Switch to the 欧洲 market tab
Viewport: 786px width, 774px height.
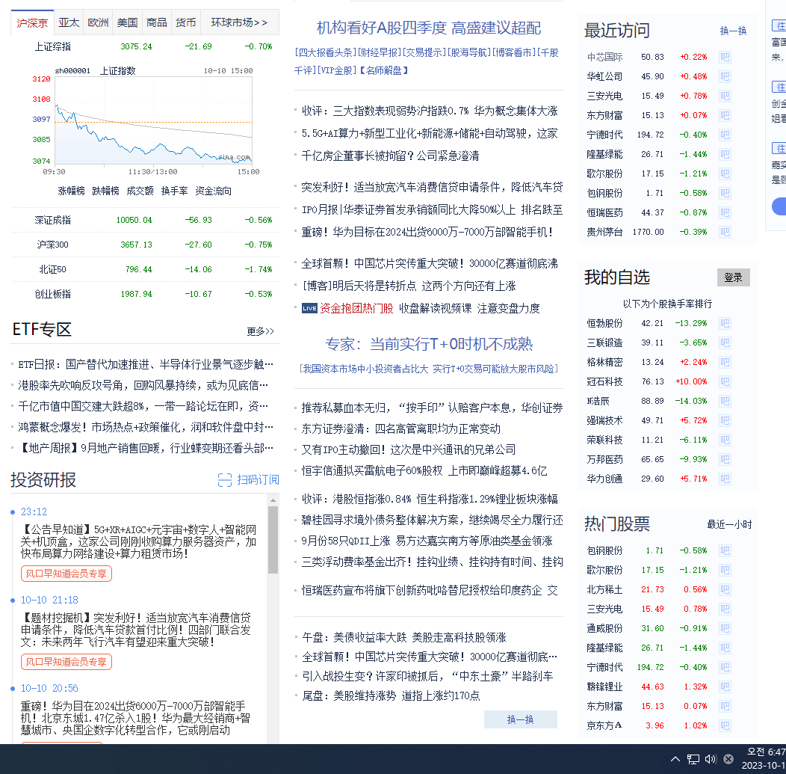[98, 22]
